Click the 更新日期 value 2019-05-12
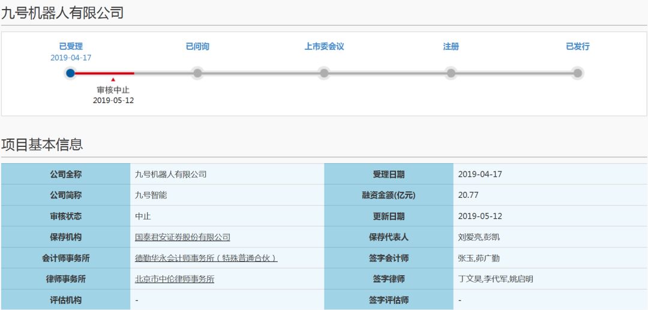Viewport: 648px width, 310px height. (x=480, y=216)
